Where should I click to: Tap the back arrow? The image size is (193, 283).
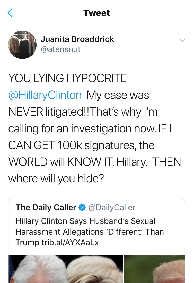pos(10,13)
